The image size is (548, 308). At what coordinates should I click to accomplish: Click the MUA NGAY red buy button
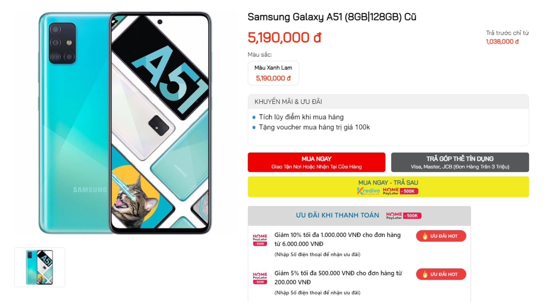click(316, 162)
